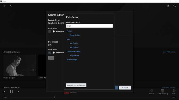This screenshot has height=100, width=179.
Task: Open the bookmarks icon
Action: (x=168, y=6)
